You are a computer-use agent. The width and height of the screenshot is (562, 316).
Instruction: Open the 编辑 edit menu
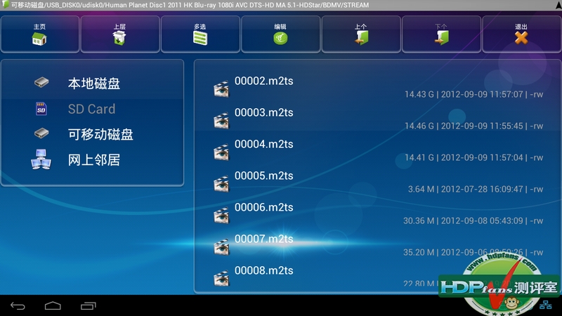280,34
